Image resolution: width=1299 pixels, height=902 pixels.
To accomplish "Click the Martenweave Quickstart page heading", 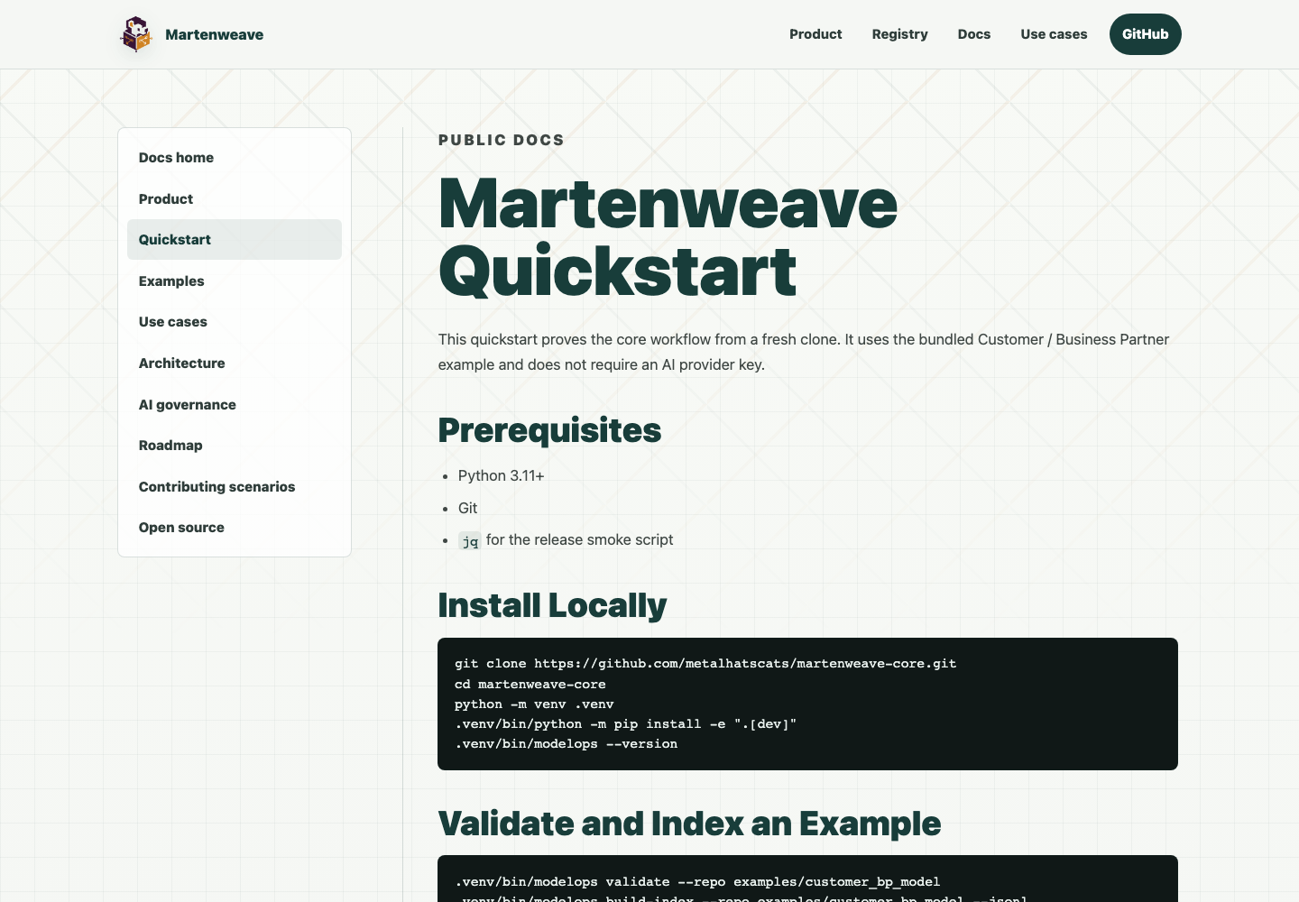I will click(668, 237).
